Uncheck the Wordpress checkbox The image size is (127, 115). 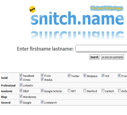(21, 97)
